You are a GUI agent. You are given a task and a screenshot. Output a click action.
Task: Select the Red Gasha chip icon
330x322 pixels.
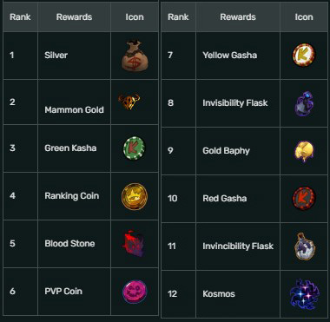click(x=304, y=199)
